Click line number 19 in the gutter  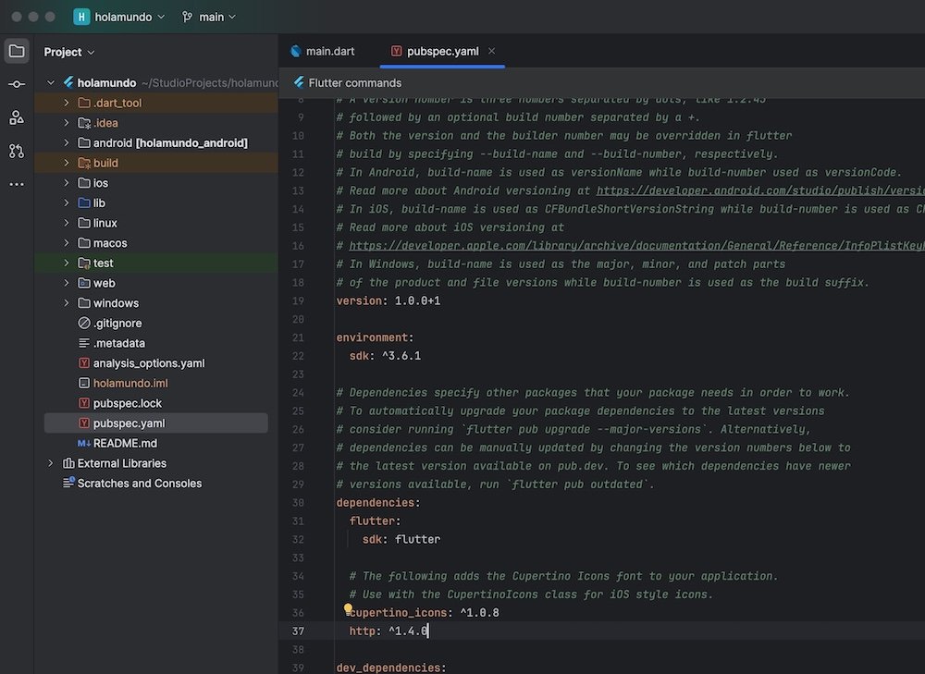tap(298, 300)
